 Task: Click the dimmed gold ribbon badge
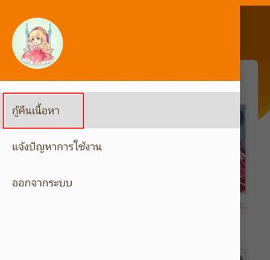264,90
